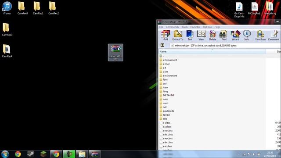Go up one level with the arrow icon
Screen dimensions: 281x158
tap(162, 45)
